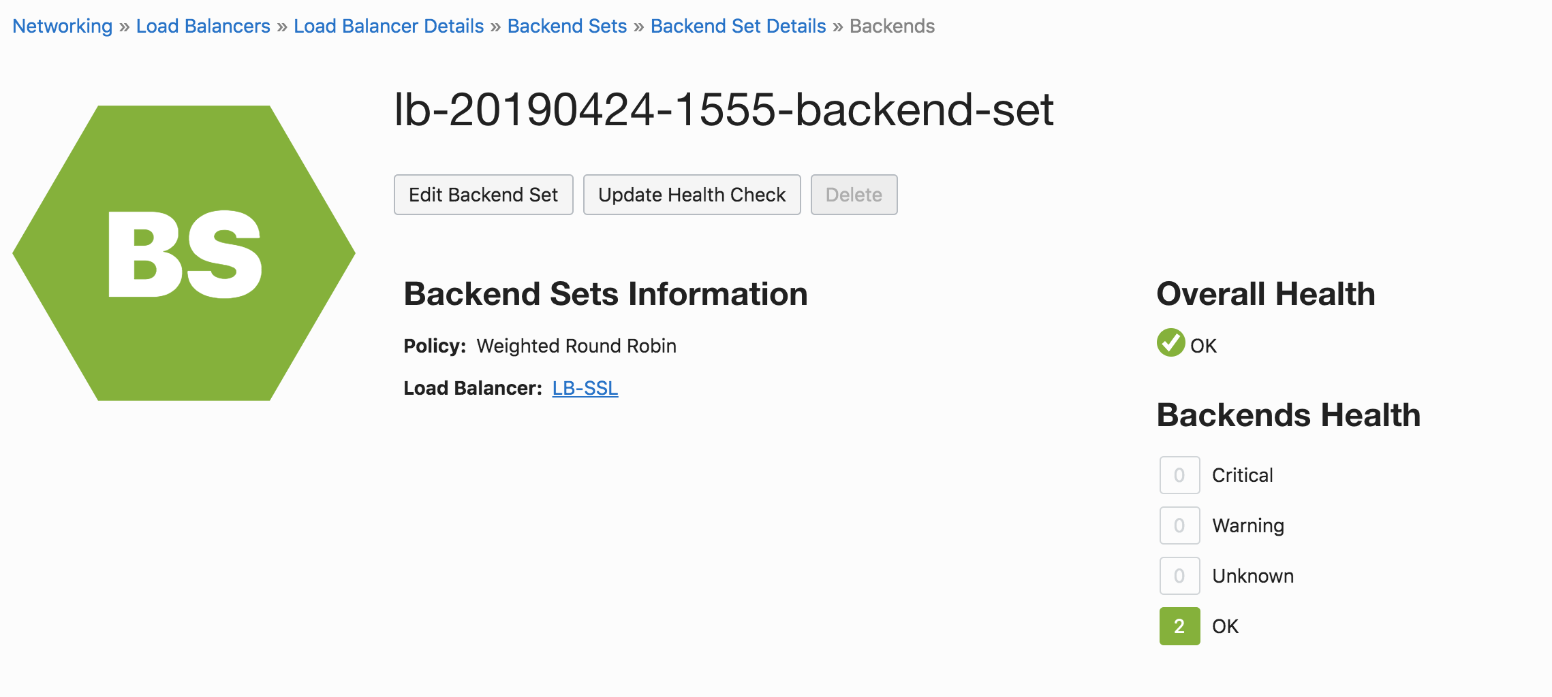Click the lb-20190424-1555-backend-set title

[x=724, y=109]
